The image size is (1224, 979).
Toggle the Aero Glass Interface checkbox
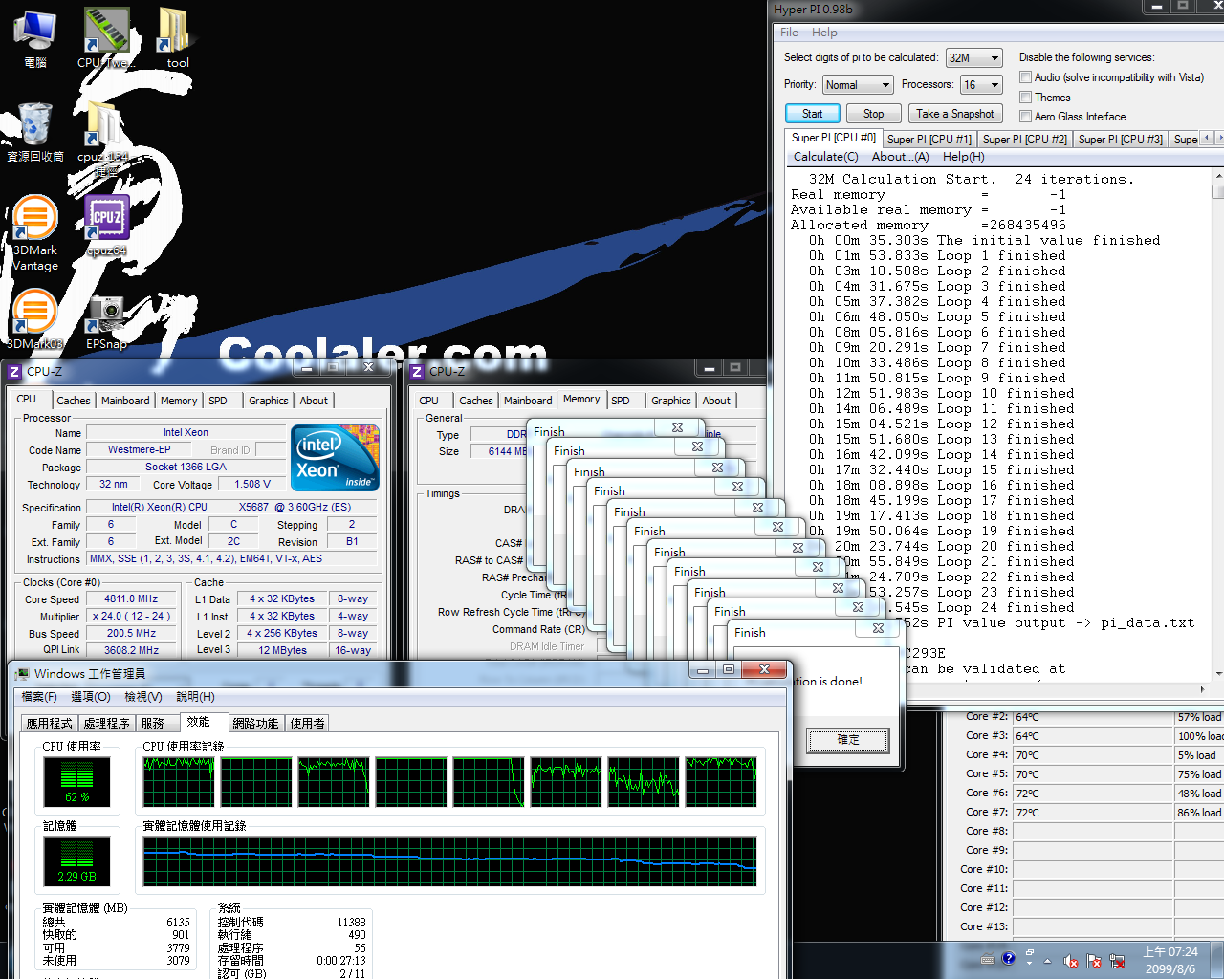tap(1025, 117)
